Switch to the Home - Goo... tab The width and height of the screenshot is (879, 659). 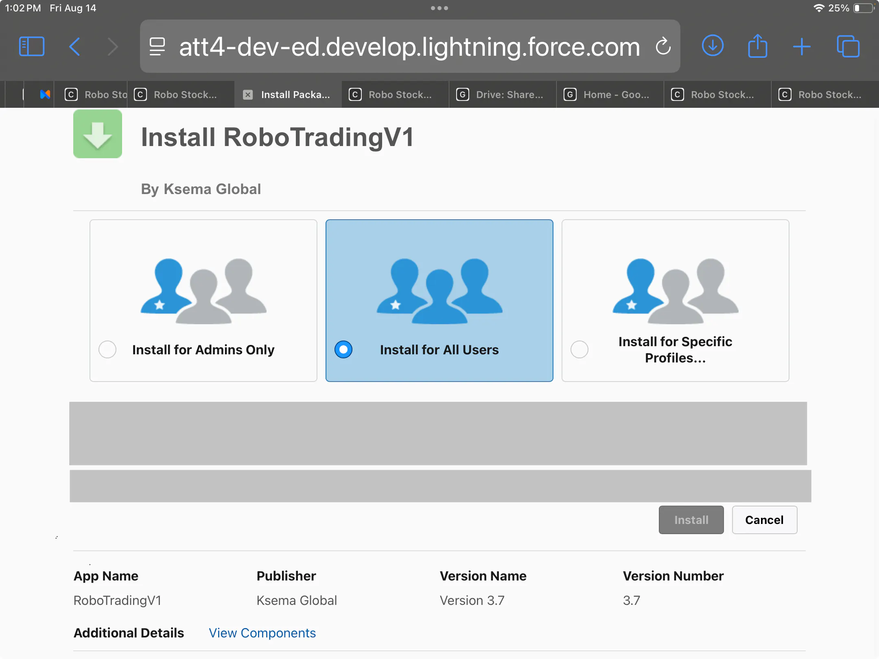[x=610, y=95]
